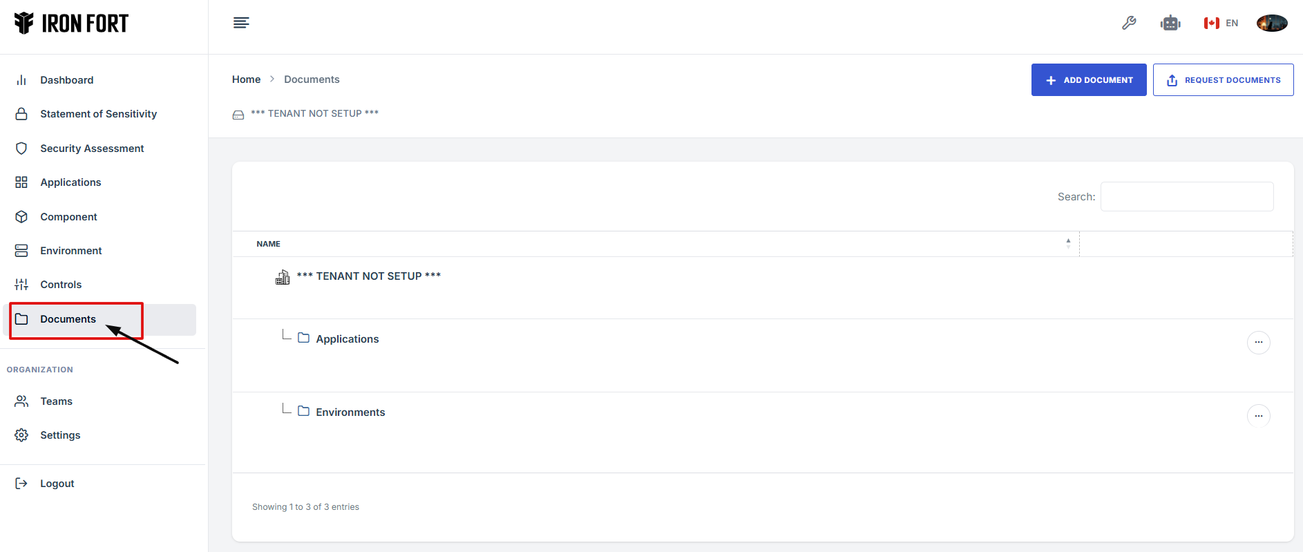Go to Statement of Sensitivity
The image size is (1303, 552).
(98, 114)
